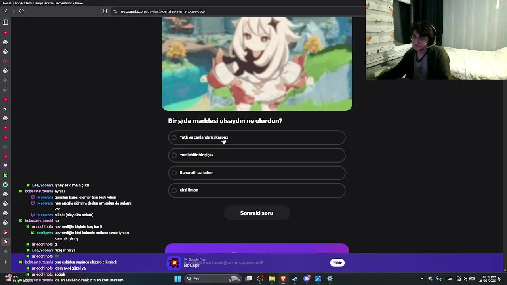Open site settings icon beside the URL
Screen dimensions: 507x285
(115, 11)
